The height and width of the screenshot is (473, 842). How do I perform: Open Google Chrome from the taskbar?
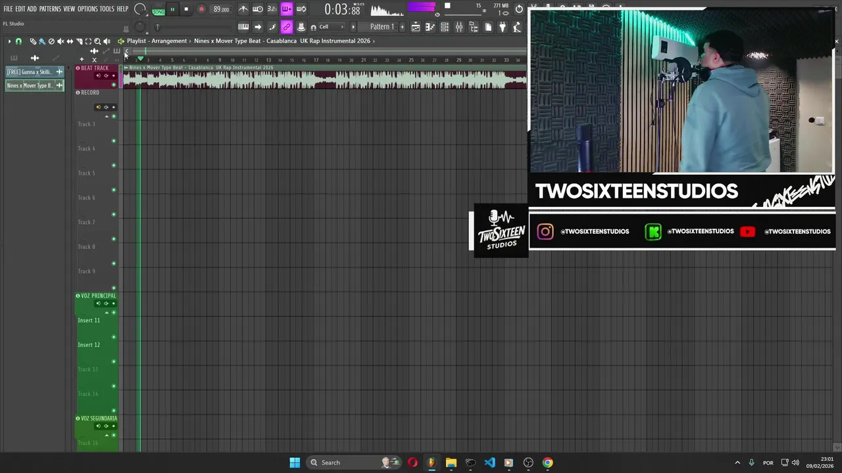(547, 462)
